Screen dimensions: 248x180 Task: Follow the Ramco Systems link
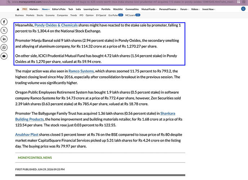pyautogui.click(x=81, y=71)
